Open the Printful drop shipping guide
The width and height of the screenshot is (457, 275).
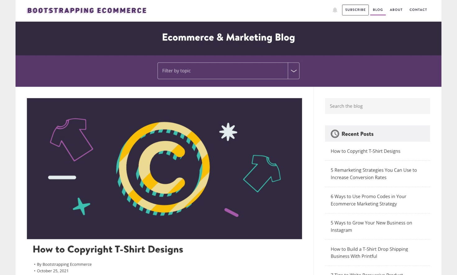(x=369, y=252)
